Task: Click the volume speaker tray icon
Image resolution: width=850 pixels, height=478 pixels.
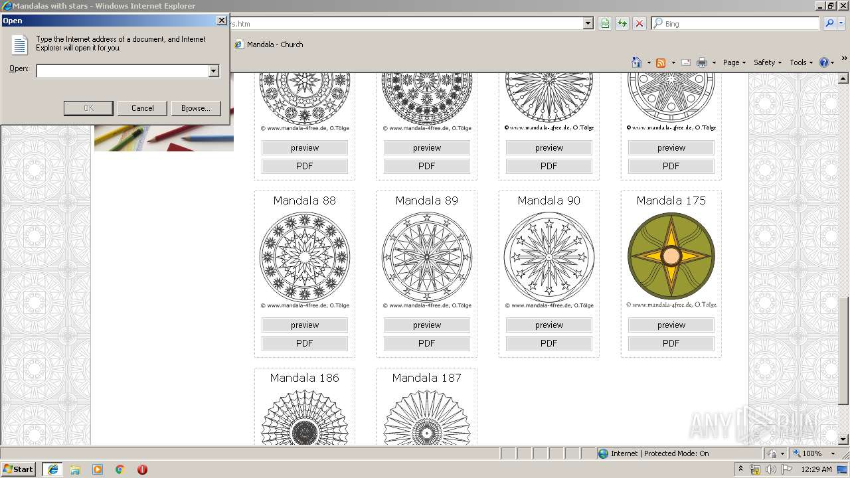Action: pyautogui.click(x=771, y=469)
